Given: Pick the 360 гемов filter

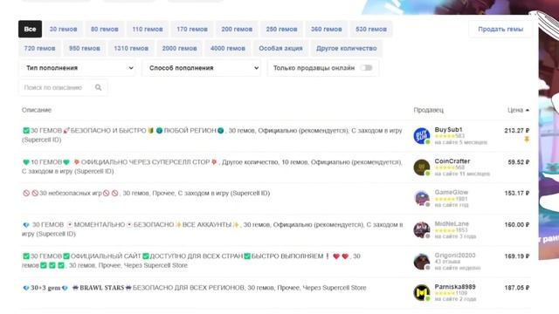Looking at the screenshot, I should point(326,29).
